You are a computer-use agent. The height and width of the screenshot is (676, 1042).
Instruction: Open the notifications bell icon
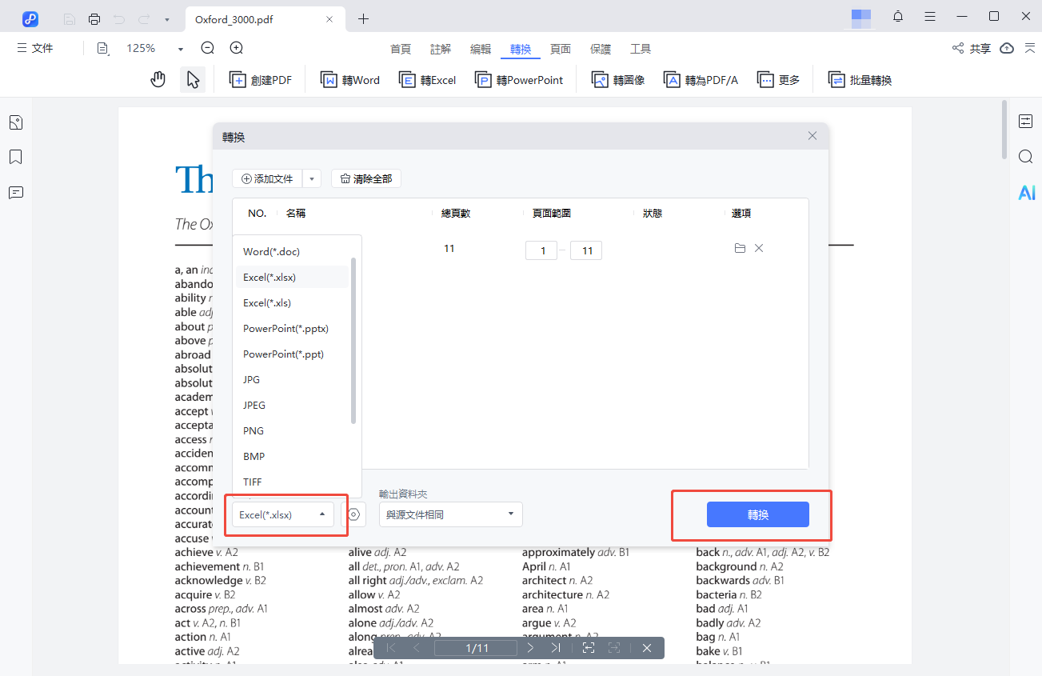coord(898,17)
